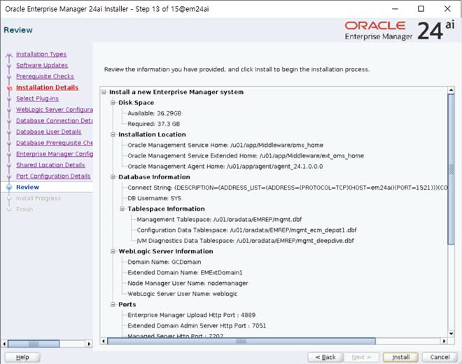Viewport: 462px width, 364px height.
Task: Collapse the WebLogic Server Information node
Action: 113,251
